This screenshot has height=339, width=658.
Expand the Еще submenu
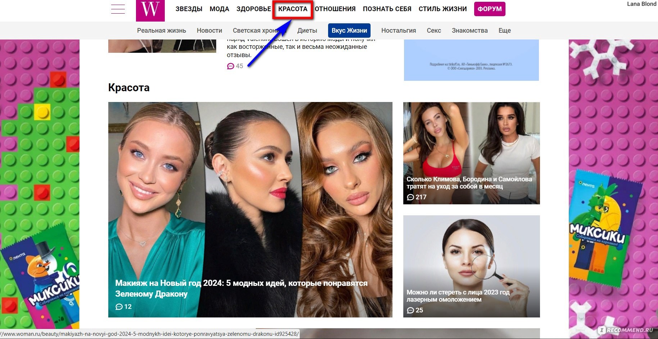(x=504, y=31)
